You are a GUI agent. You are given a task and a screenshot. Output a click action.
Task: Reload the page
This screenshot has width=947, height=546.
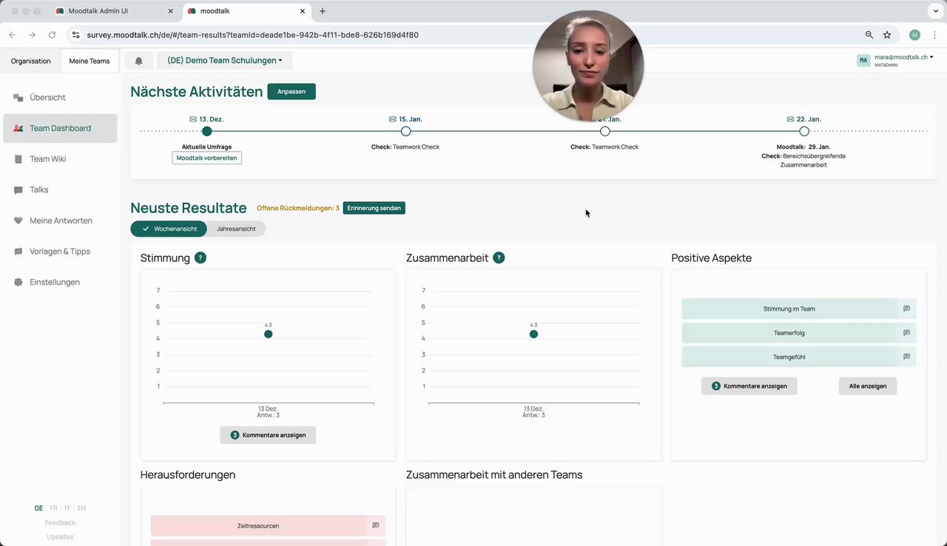pos(52,35)
